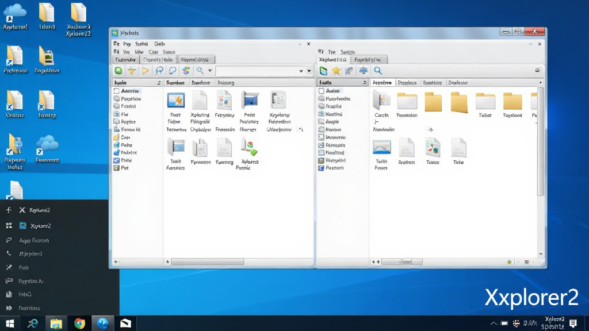Click the blue grid icon in right pane toolbar
The image size is (589, 331).
coord(349,71)
